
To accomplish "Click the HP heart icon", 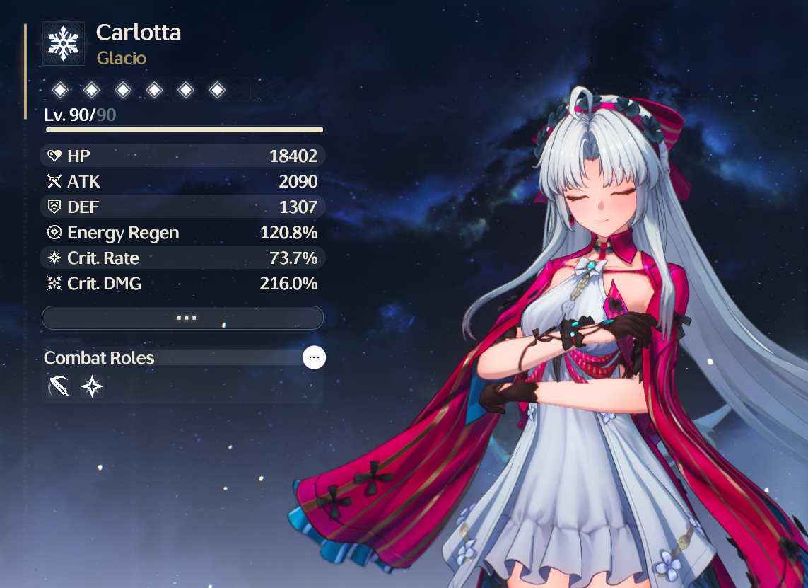I will tap(54, 155).
